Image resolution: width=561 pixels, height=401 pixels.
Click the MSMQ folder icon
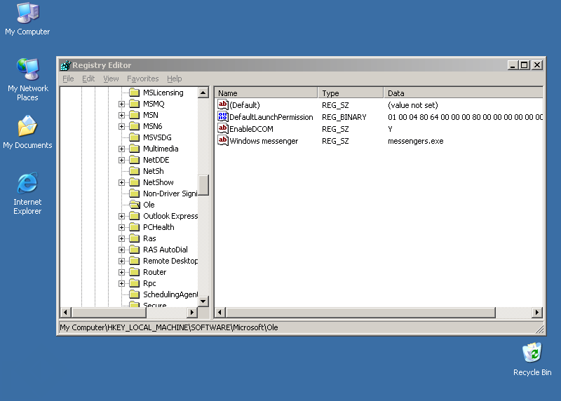(134, 104)
